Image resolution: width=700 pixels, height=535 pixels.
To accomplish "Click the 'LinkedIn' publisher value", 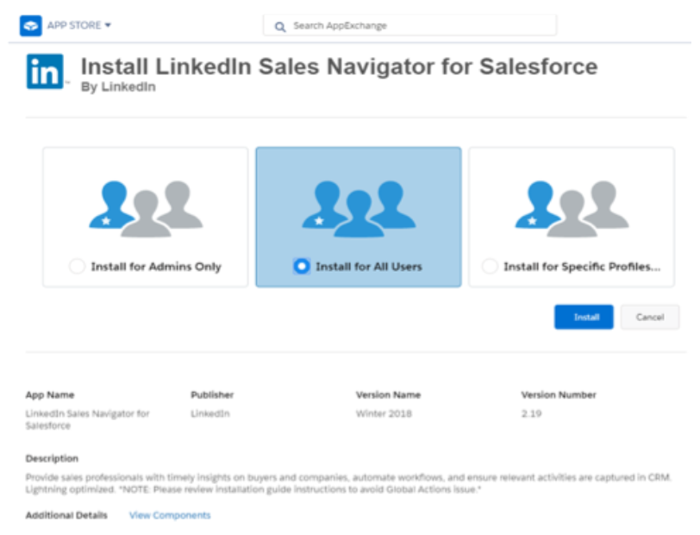I will click(x=210, y=414).
